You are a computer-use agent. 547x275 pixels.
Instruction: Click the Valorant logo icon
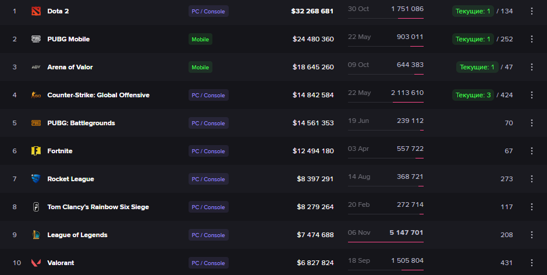(x=36, y=263)
